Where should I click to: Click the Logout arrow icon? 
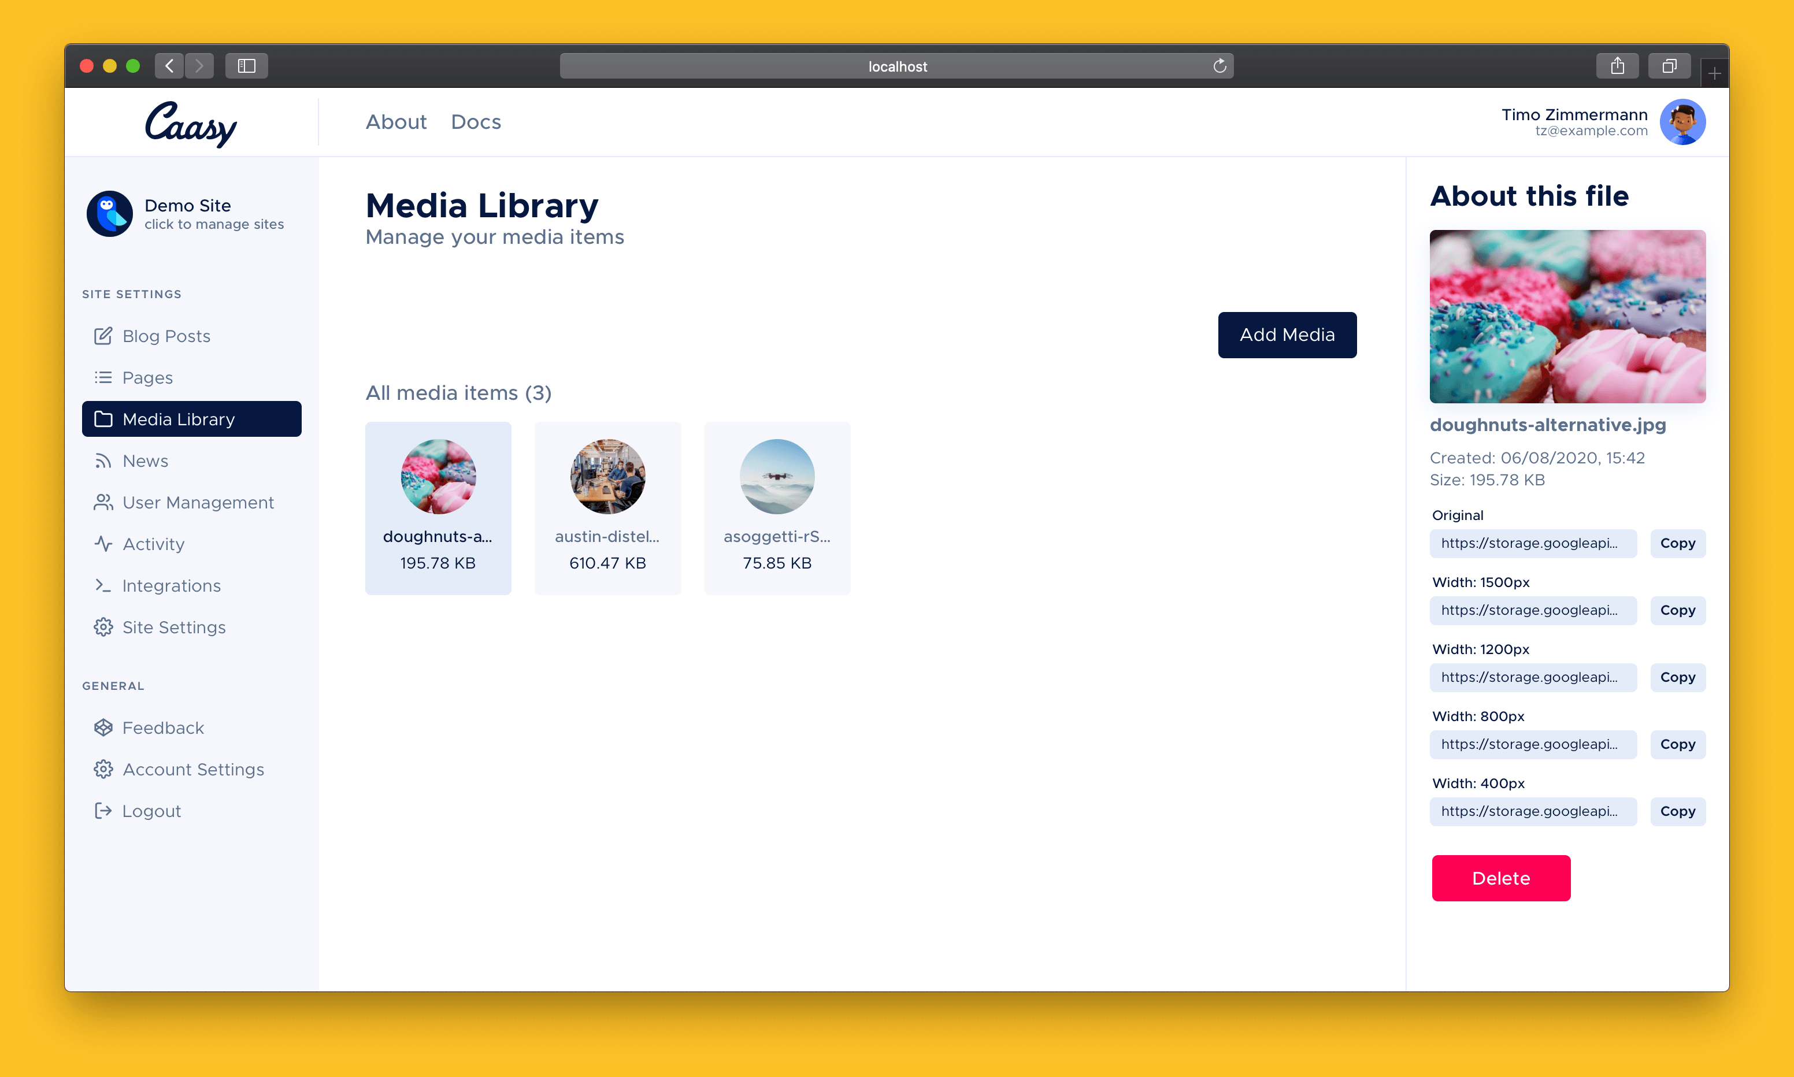point(103,811)
